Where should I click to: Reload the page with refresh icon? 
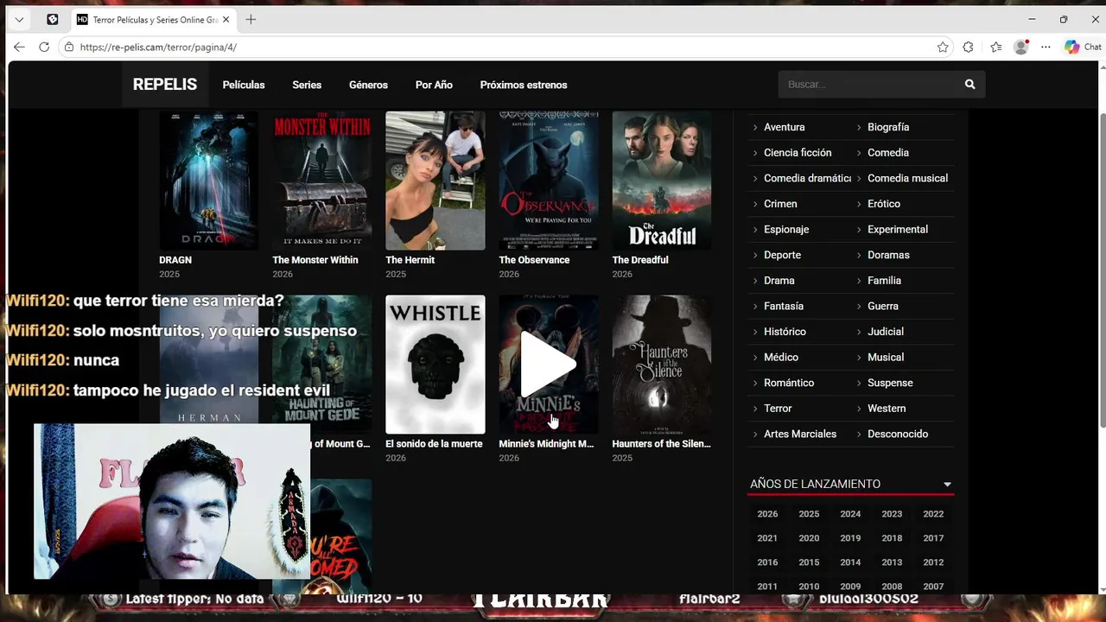click(x=44, y=48)
